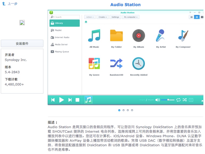Open the By Album vinyl icon
205x154 pixels.
coord(139,36)
